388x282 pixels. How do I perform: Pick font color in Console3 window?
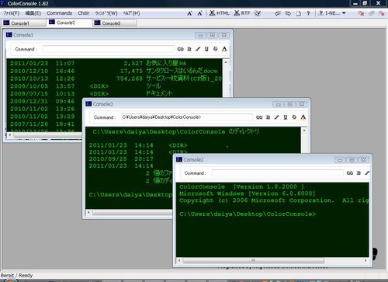pos(303,117)
